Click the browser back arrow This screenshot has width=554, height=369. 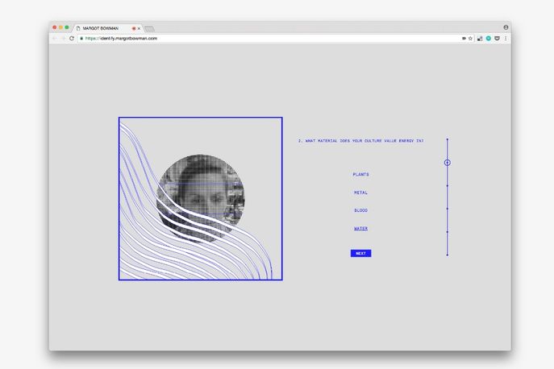pyautogui.click(x=55, y=38)
